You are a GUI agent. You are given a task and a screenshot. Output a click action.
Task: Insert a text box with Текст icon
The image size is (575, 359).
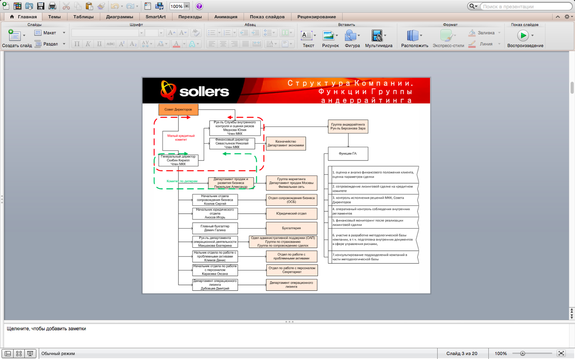click(306, 36)
